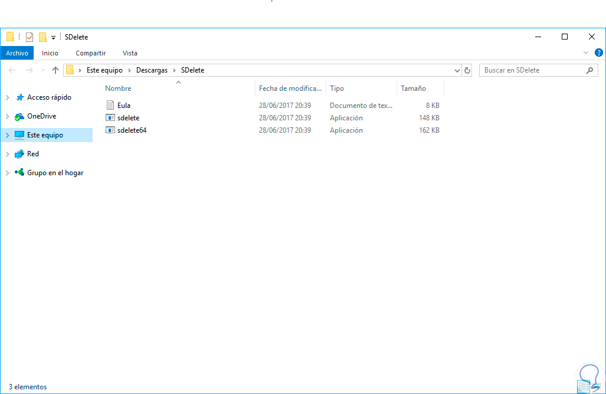Viewport: 606px width, 394px height.
Task: Click the Properties quick access icon
Action: (x=30, y=37)
